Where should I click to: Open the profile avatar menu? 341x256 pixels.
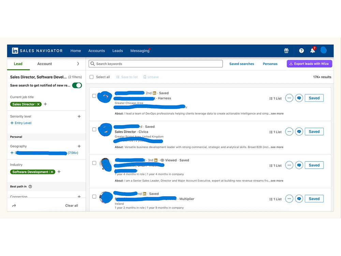[x=324, y=50]
